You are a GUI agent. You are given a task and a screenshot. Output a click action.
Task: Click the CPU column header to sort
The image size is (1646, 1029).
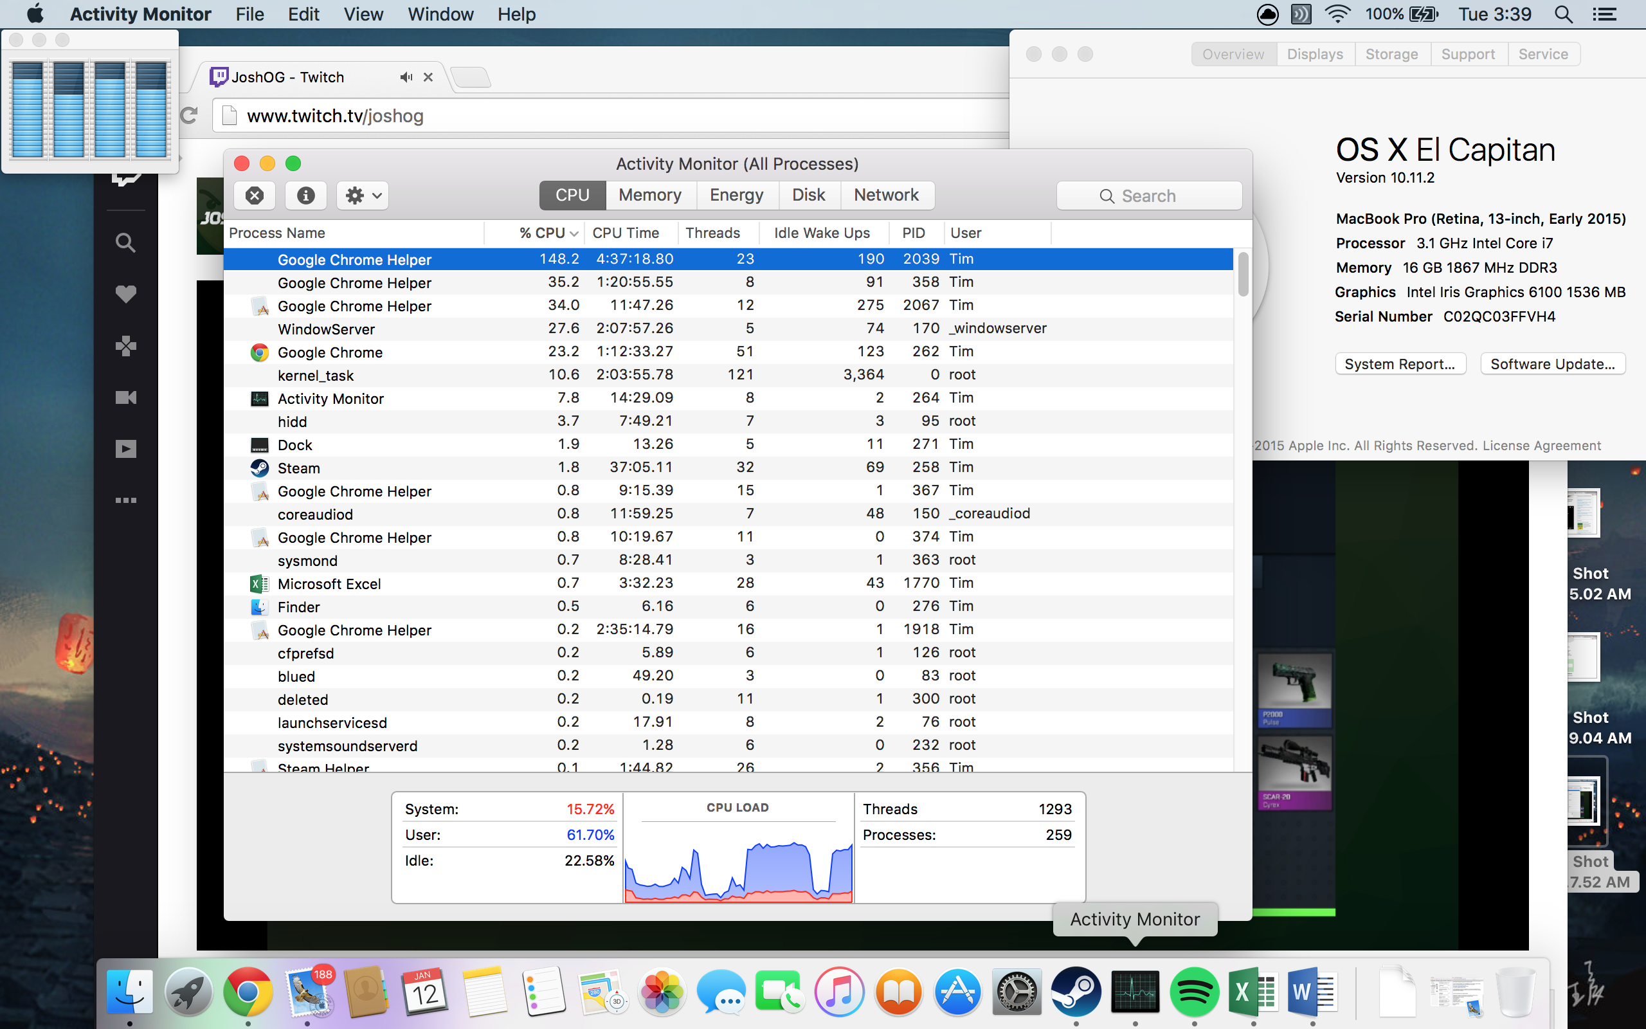point(544,232)
